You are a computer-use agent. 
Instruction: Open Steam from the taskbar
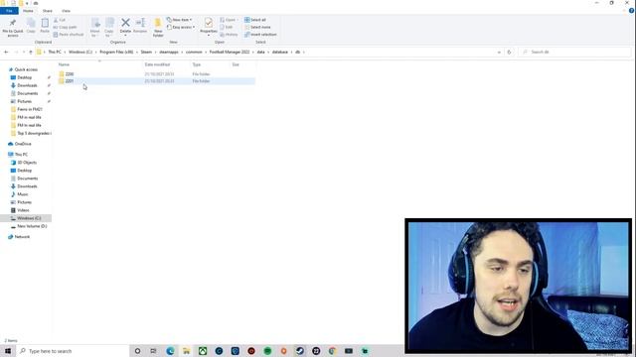(x=300, y=351)
